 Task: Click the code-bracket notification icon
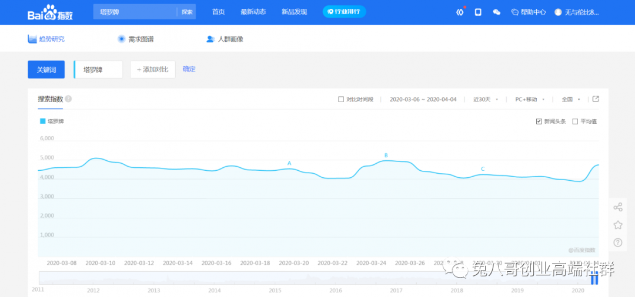coord(460,12)
